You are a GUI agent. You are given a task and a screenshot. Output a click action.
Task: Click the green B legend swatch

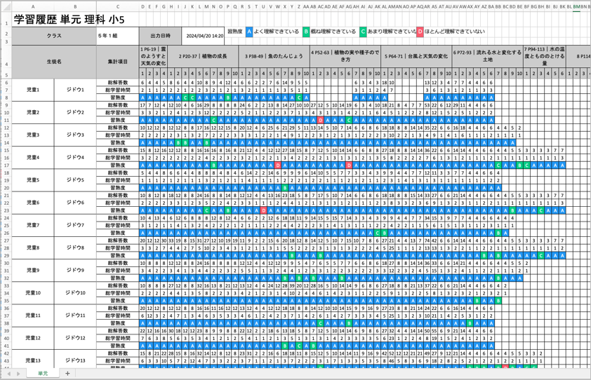(306, 32)
